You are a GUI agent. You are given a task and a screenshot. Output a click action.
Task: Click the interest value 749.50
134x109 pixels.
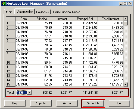pyautogui.click(x=62, y=28)
